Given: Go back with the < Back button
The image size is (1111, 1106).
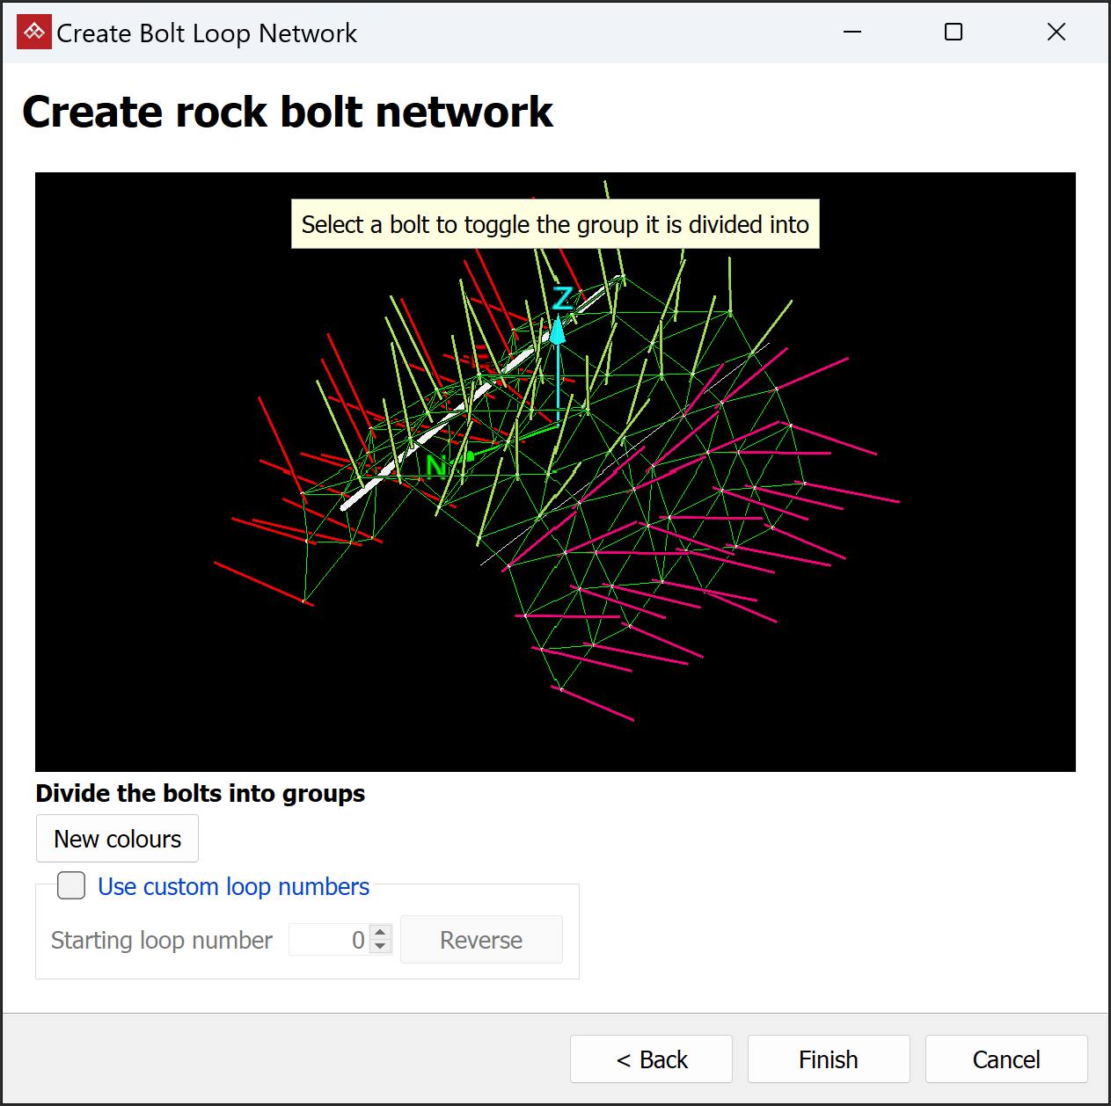Looking at the screenshot, I should (x=651, y=1059).
